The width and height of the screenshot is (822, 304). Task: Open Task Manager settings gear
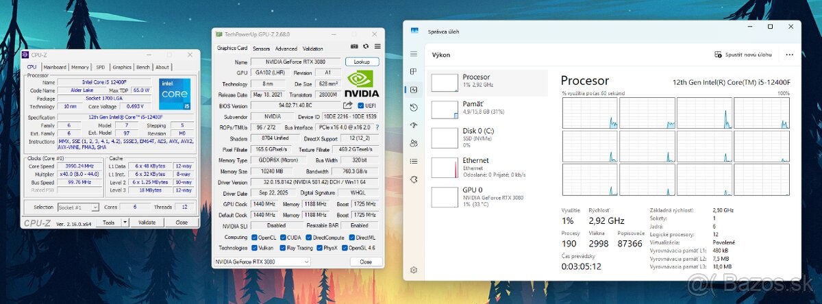[x=414, y=270]
